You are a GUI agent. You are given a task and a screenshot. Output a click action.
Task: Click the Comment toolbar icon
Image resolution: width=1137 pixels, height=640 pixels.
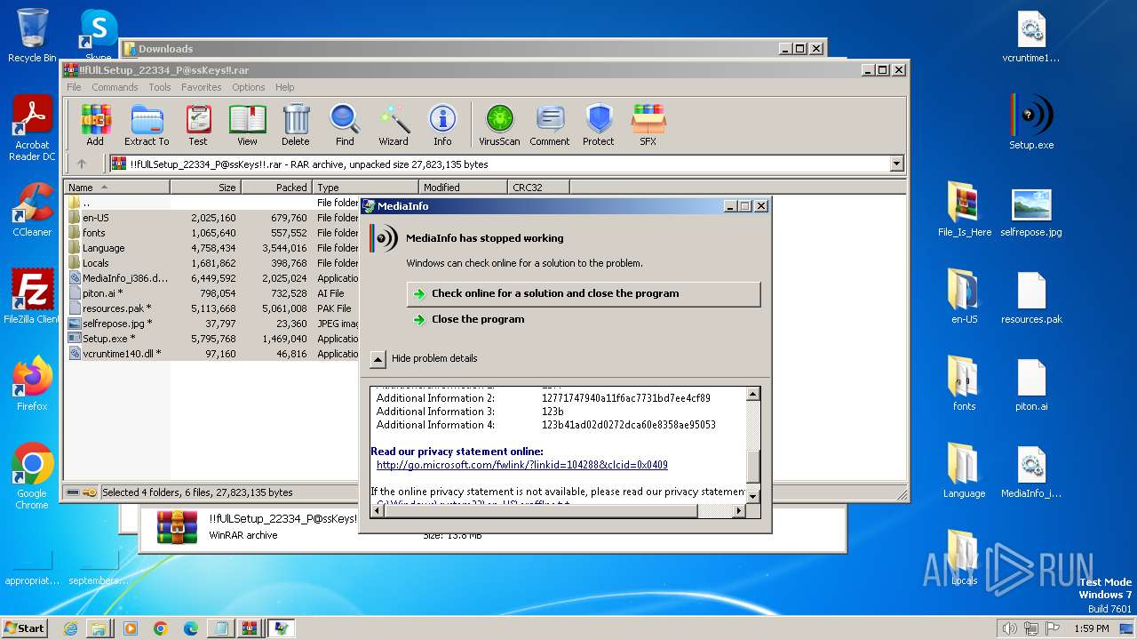(x=550, y=124)
